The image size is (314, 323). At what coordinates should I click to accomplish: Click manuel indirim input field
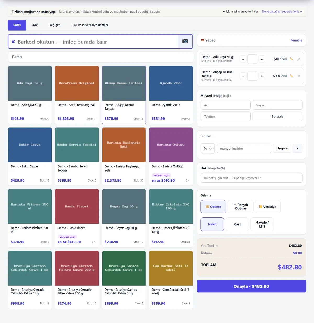(244, 148)
